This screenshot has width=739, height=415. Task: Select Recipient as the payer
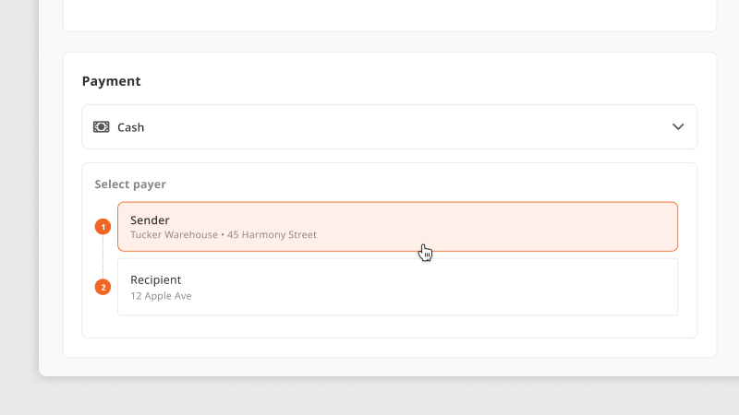[x=397, y=287]
